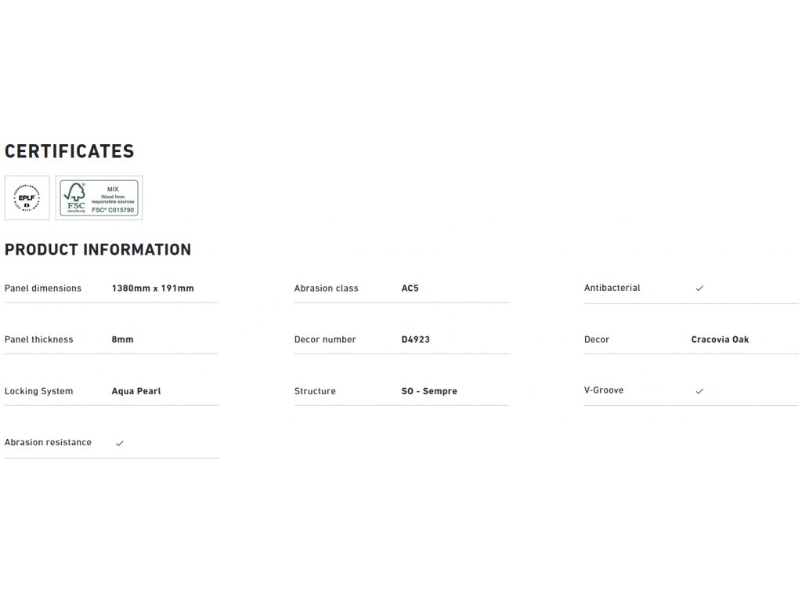This screenshot has height=602, width=802.
Task: Click the Abrasion resistance checkmark icon
Action: coord(120,443)
